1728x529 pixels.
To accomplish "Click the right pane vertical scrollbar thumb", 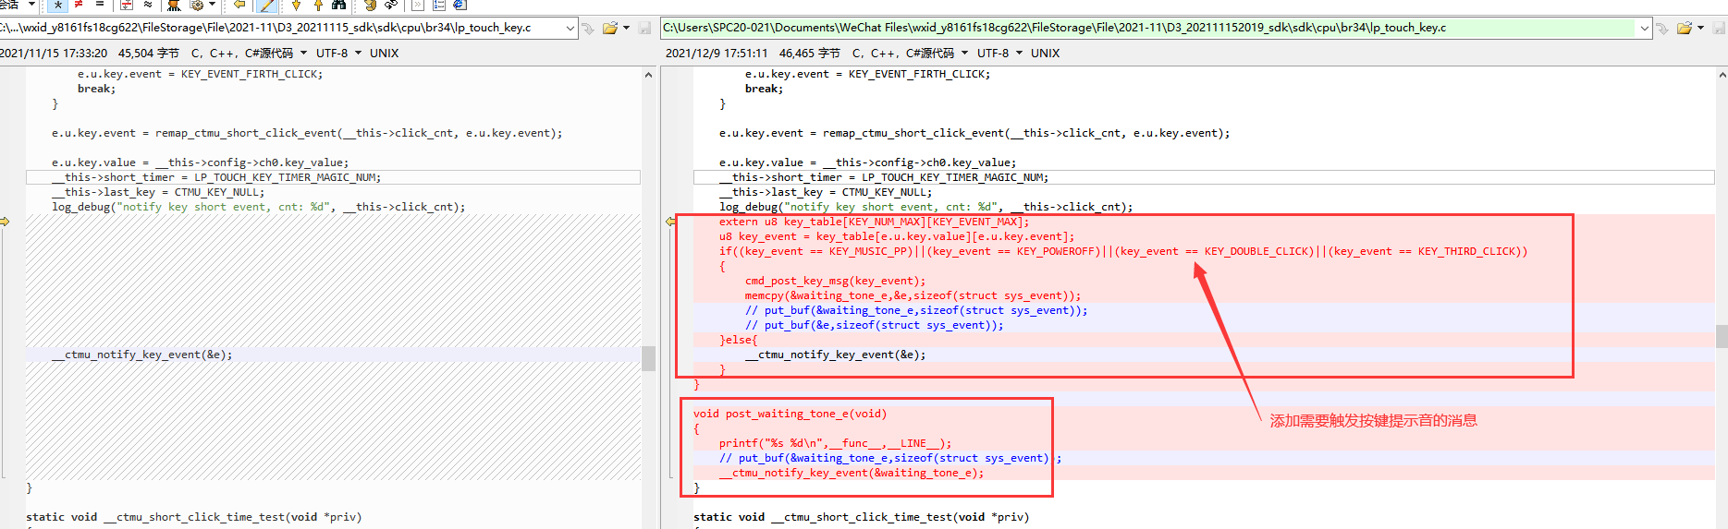I will pos(1722,336).
